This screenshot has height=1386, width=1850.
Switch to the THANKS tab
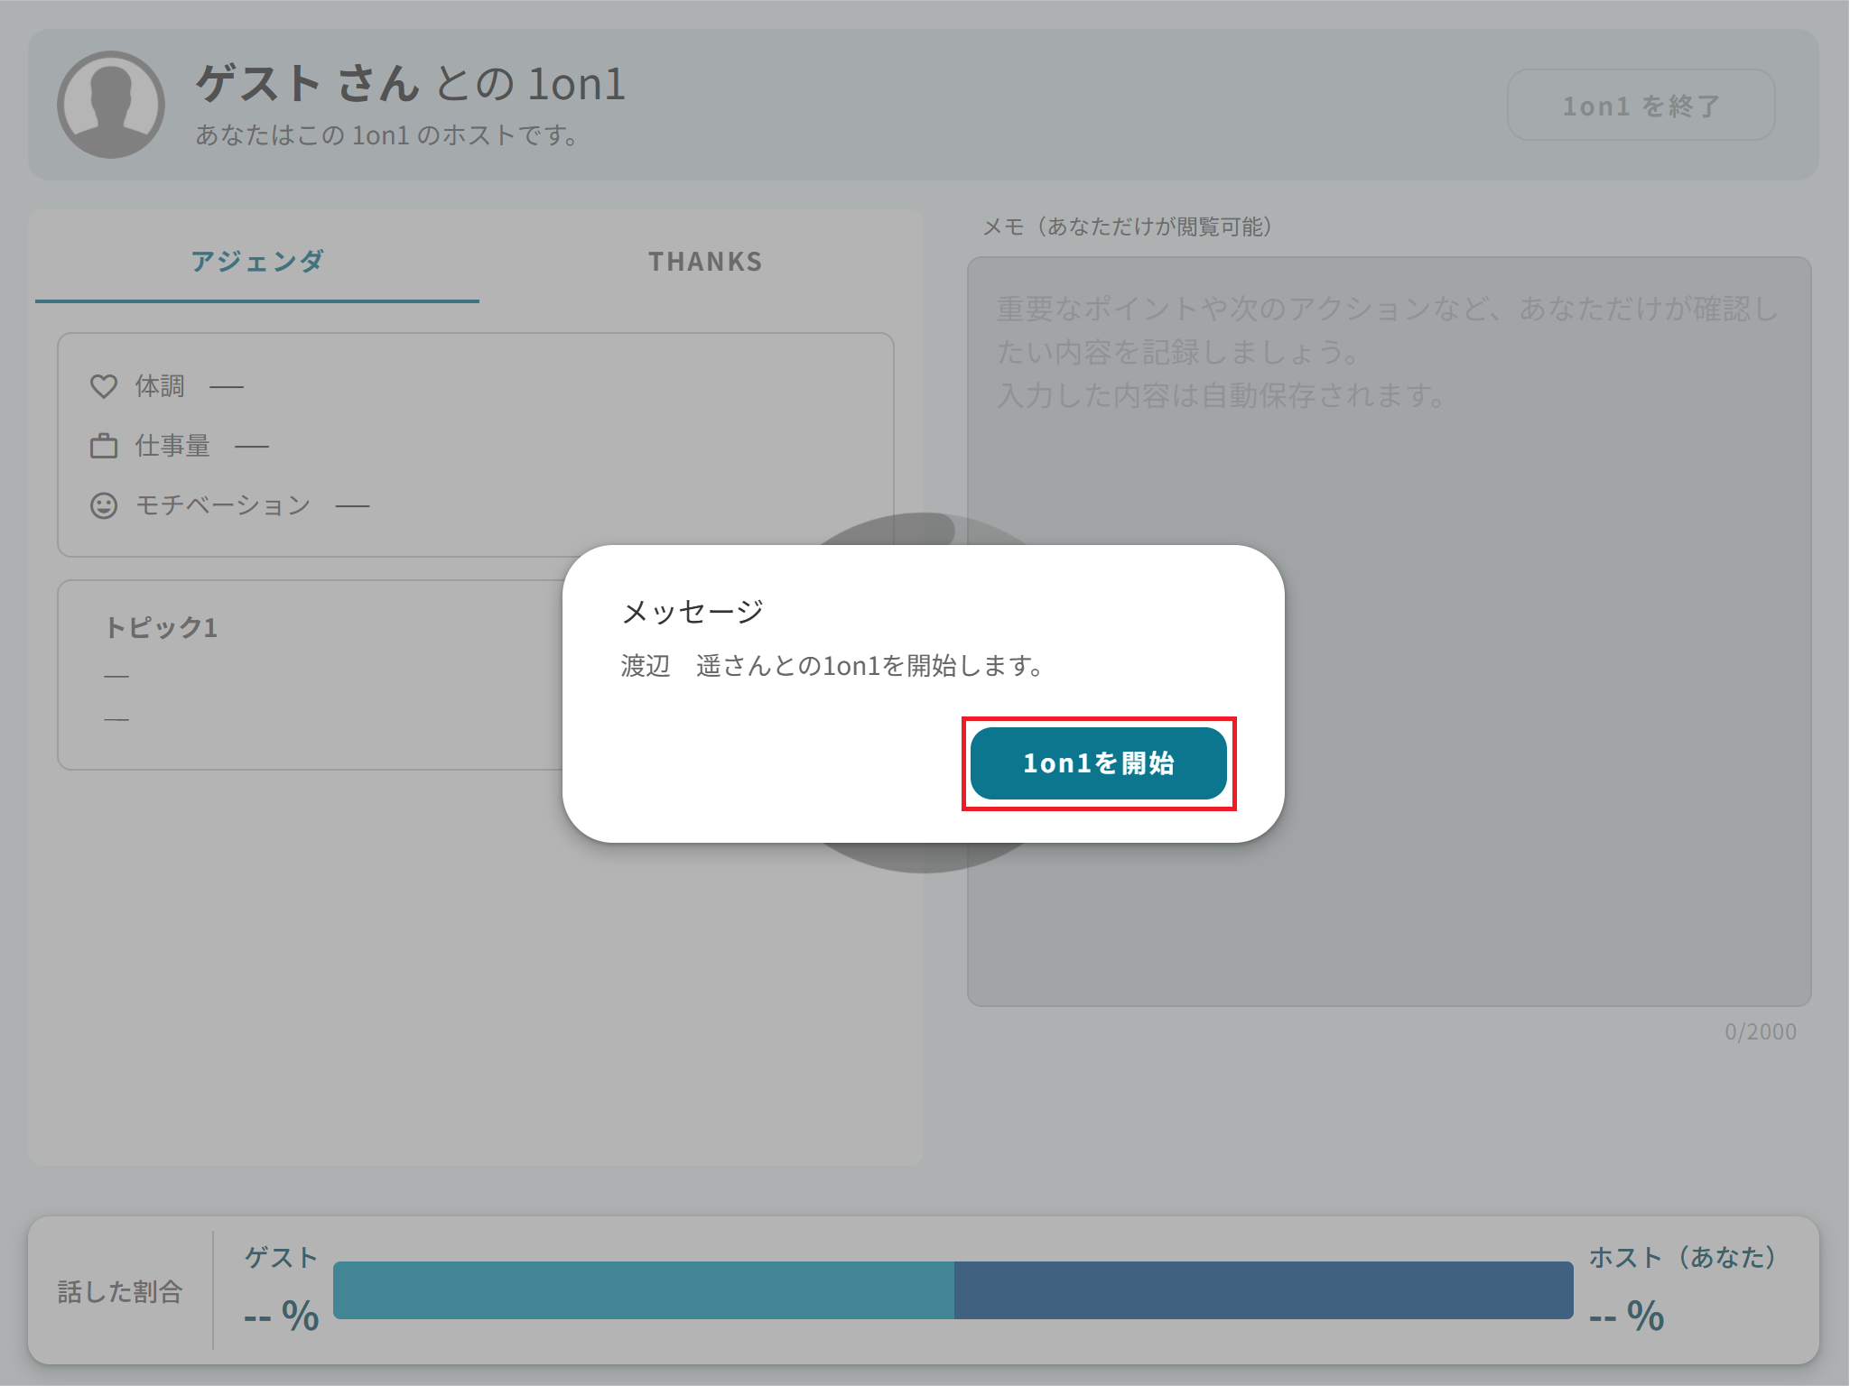[x=706, y=262]
